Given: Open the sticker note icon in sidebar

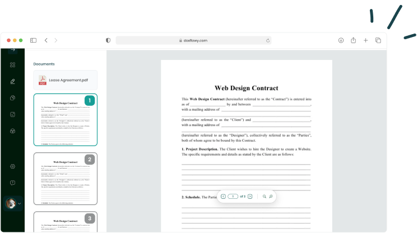Looking at the screenshot, I should [x=12, y=114].
